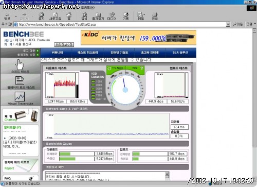Click the FAQ icon in the sidebar
Image resolution: width=257 pixels, height=187 pixels.
pos(31,178)
